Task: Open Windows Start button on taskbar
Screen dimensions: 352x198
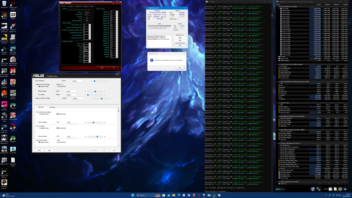Action: coord(133,195)
